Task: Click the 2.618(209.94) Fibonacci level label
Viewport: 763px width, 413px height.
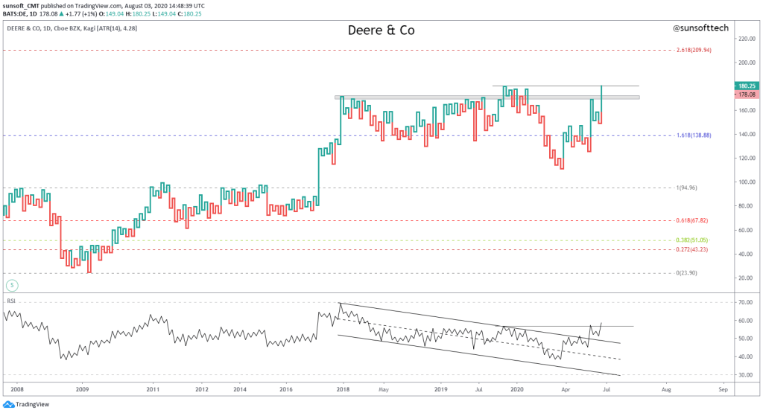Action: tap(694, 50)
